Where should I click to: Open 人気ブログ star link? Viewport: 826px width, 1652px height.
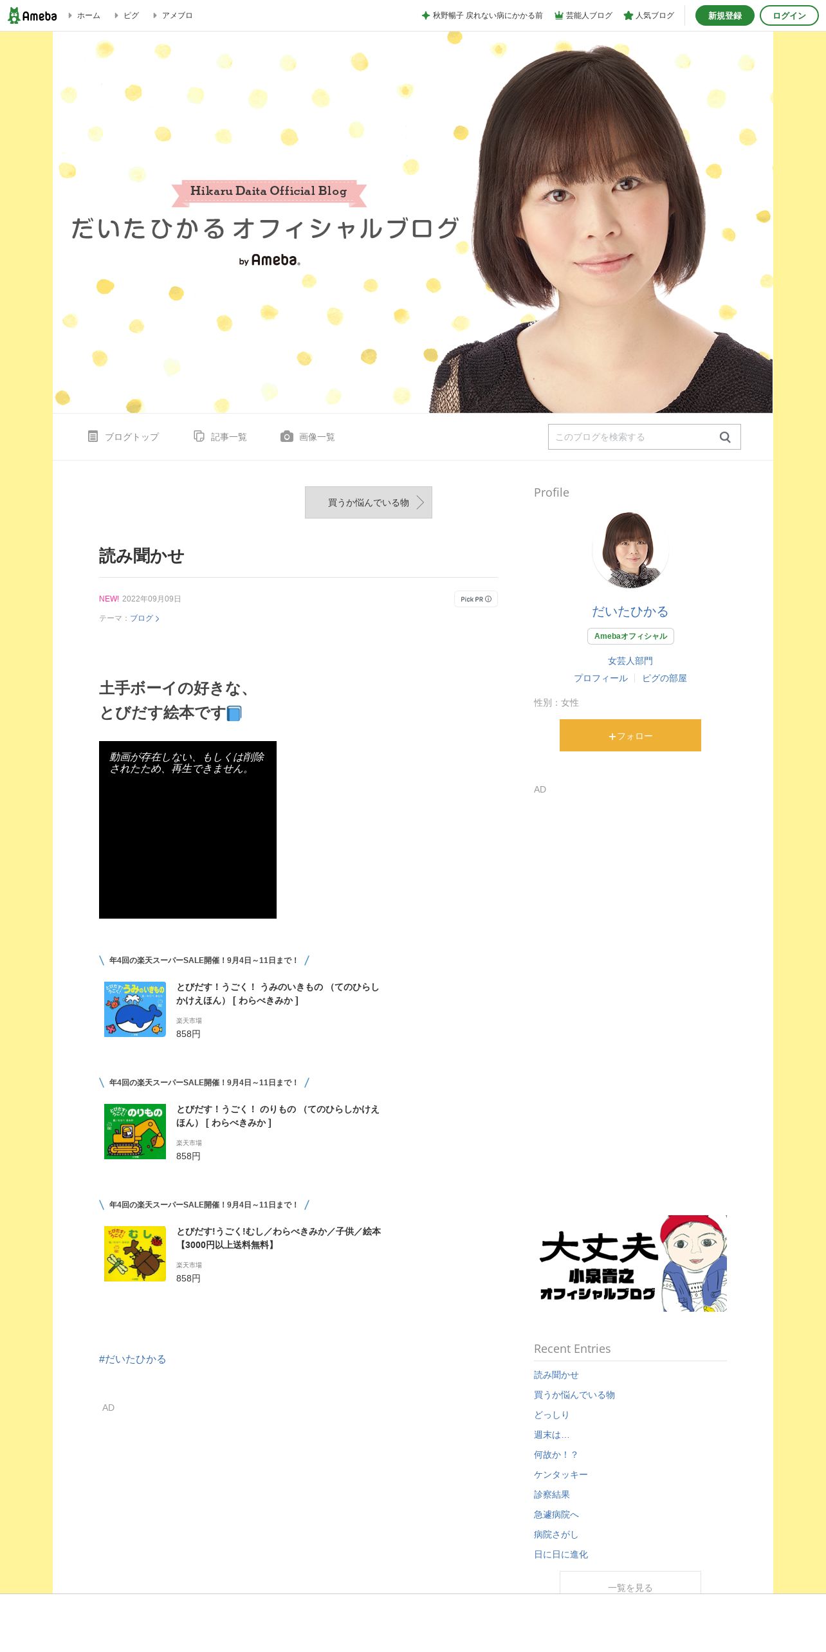tap(649, 15)
